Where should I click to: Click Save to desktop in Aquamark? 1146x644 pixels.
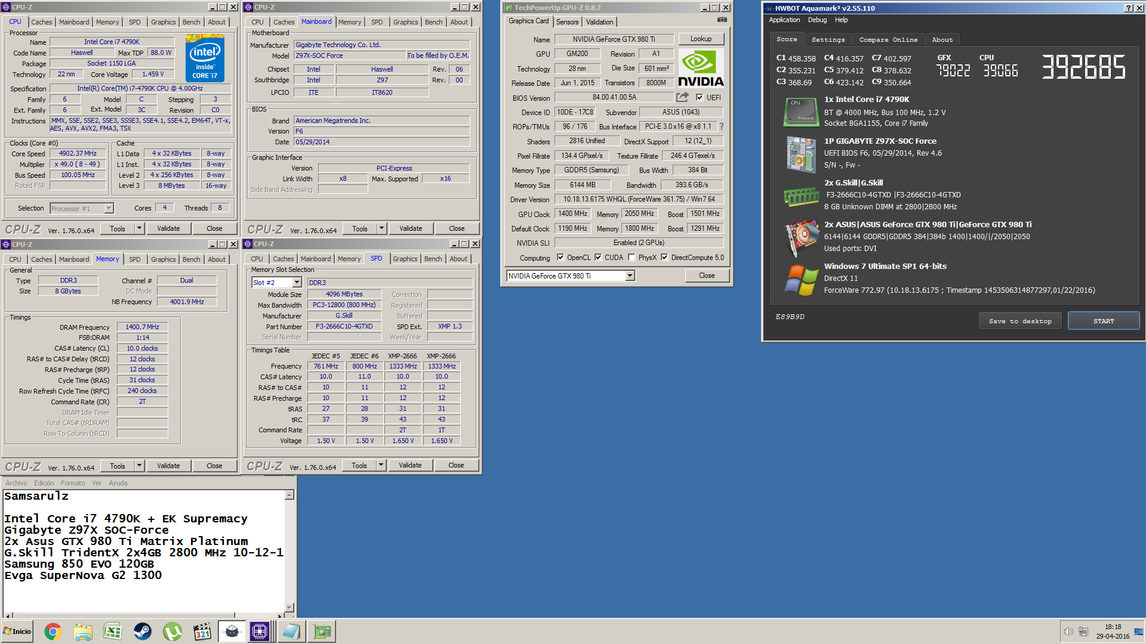click(1020, 321)
